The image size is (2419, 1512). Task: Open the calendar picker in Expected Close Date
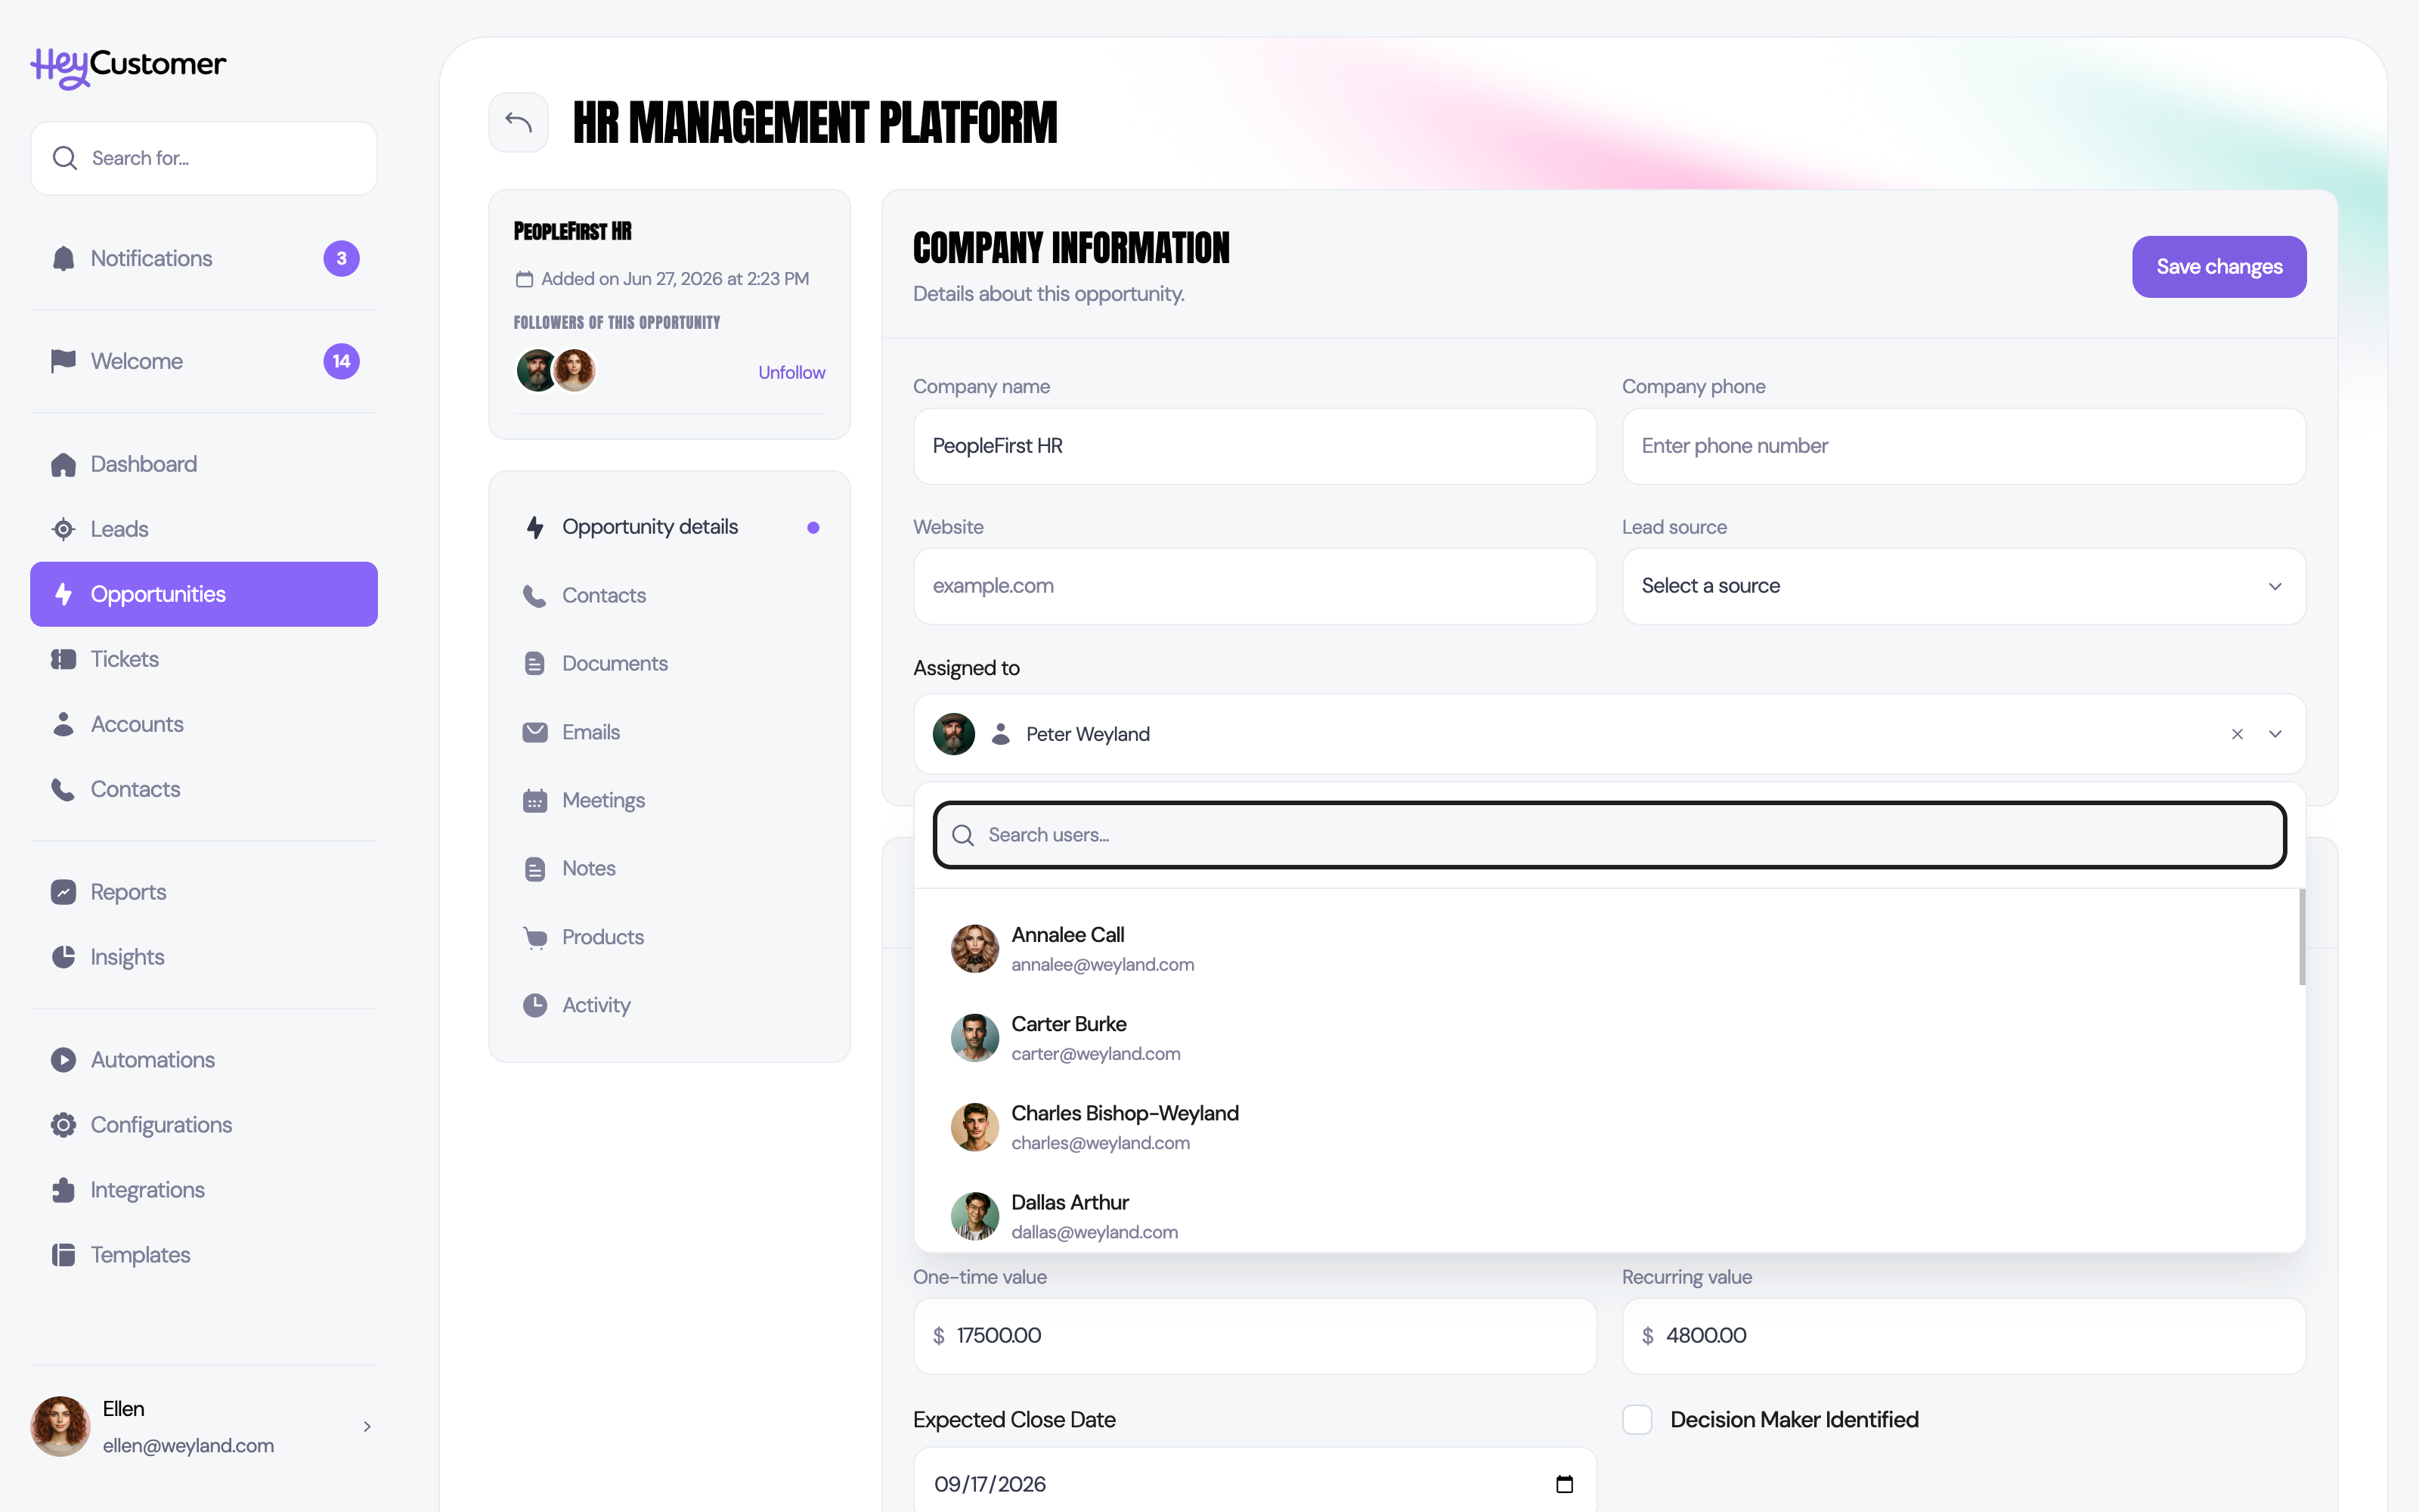1564,1484
